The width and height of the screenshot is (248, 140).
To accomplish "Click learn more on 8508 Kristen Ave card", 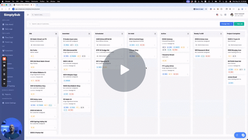I will [x=202, y=45].
